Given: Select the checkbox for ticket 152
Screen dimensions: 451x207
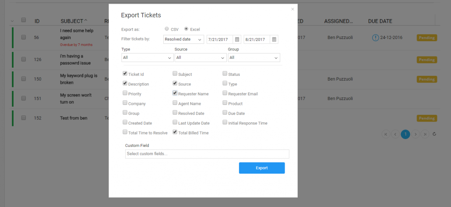Looking at the screenshot, I should (24, 118).
